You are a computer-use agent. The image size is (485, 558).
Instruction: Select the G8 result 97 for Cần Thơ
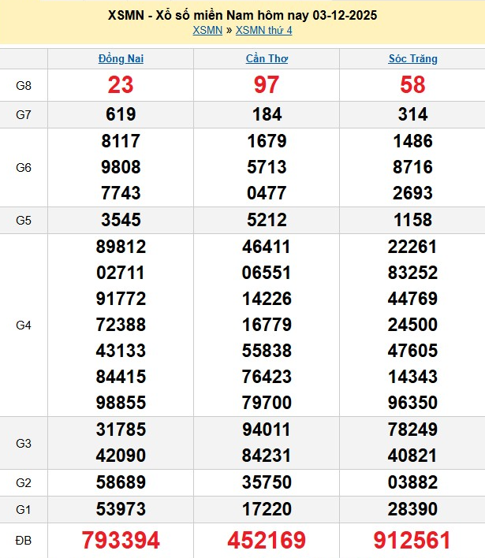click(267, 85)
